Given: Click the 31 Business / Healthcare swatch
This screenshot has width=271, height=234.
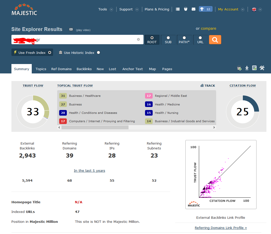Looking at the screenshot, I should click(x=63, y=96).
